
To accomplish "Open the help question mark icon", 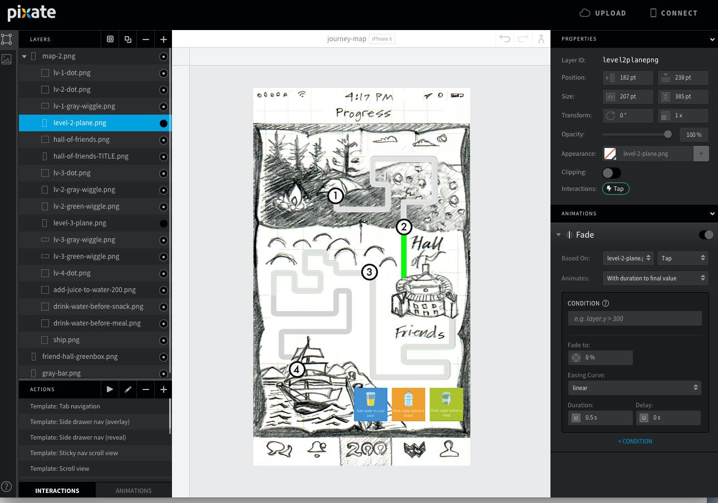I will (7, 486).
